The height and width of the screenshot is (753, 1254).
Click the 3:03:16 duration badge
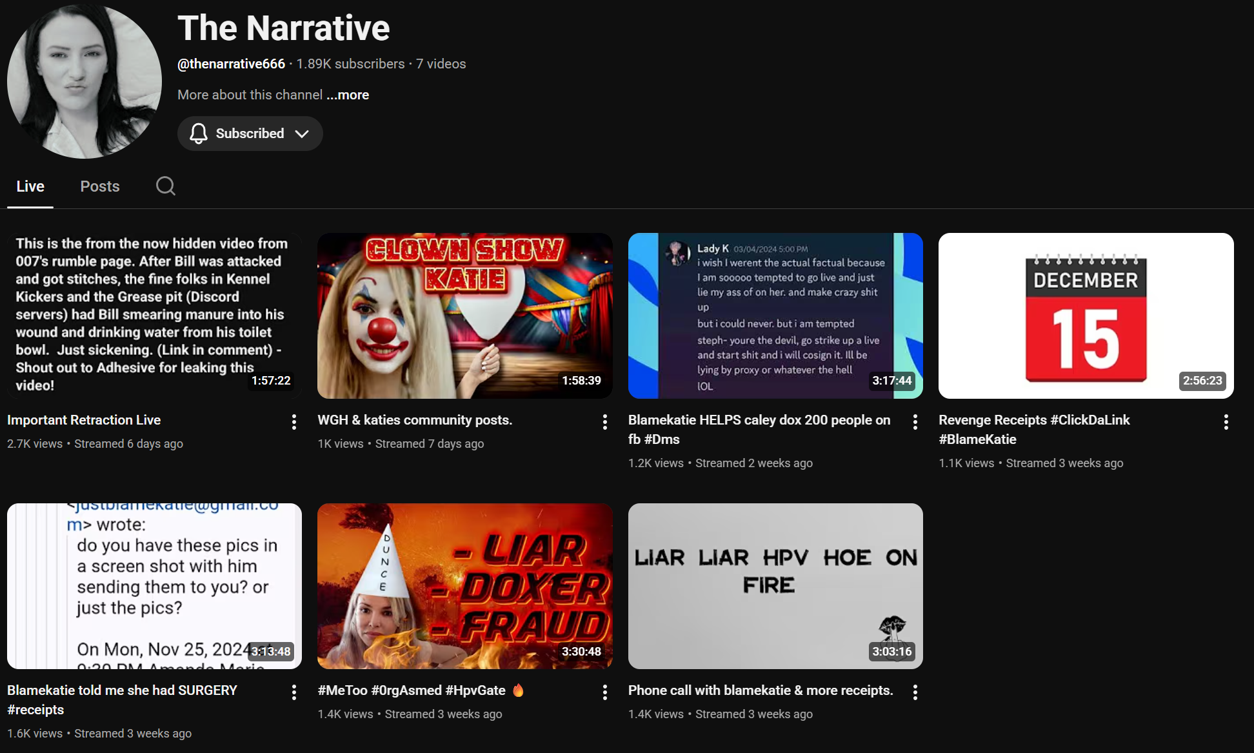(x=892, y=652)
